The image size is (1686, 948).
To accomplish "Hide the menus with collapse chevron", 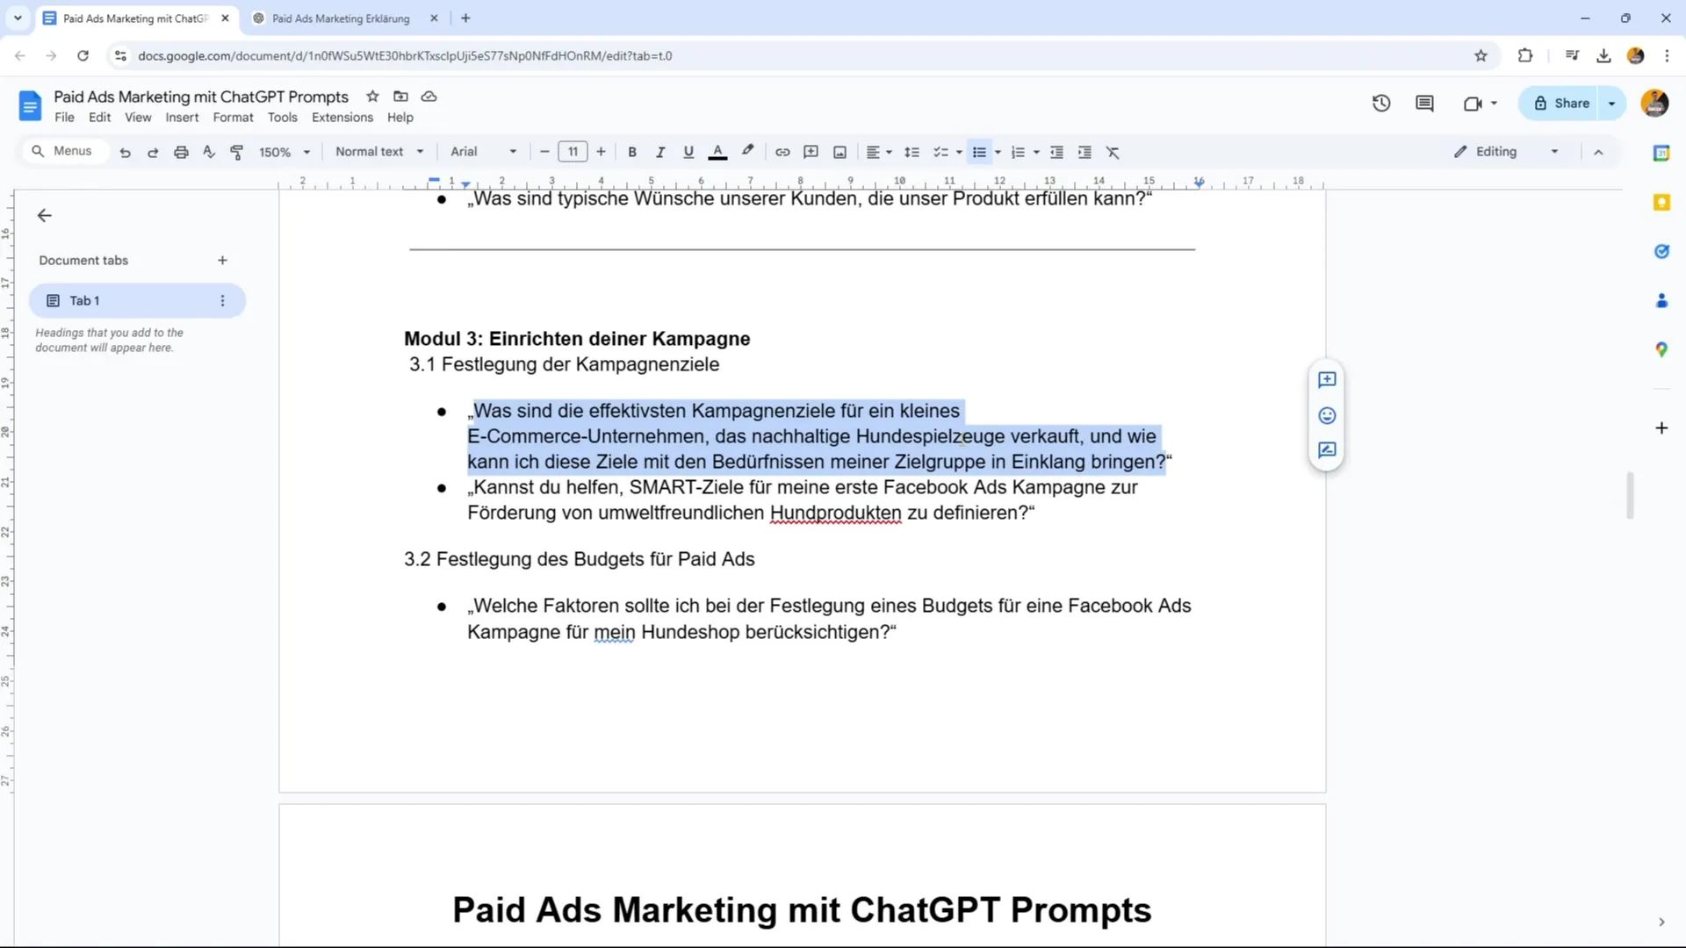I will click(1598, 152).
